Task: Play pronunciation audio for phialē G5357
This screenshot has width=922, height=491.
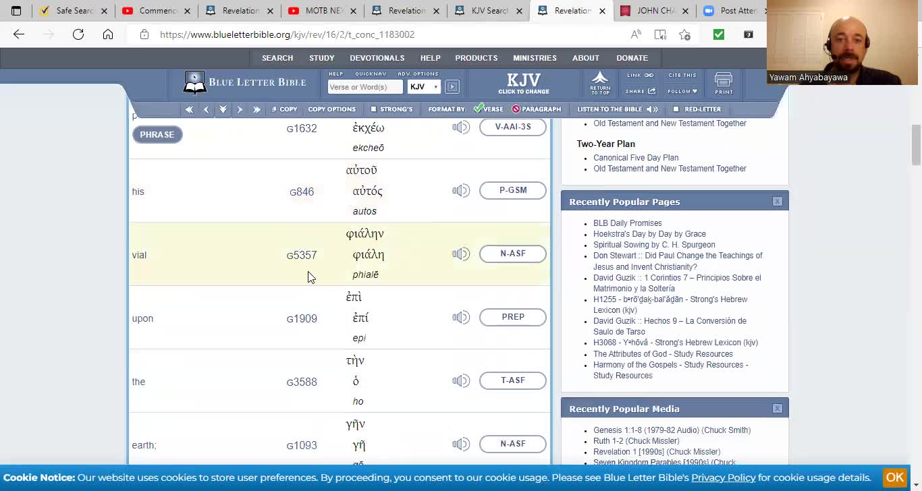Action: [x=461, y=254]
